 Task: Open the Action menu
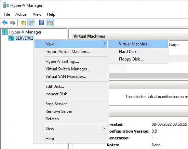coord(21,14)
